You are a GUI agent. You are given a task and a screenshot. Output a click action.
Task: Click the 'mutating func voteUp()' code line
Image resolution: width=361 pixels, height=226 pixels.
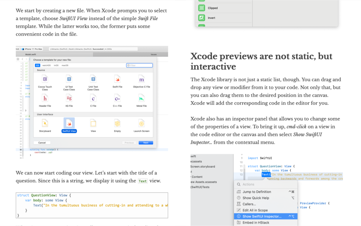(x=44, y=150)
